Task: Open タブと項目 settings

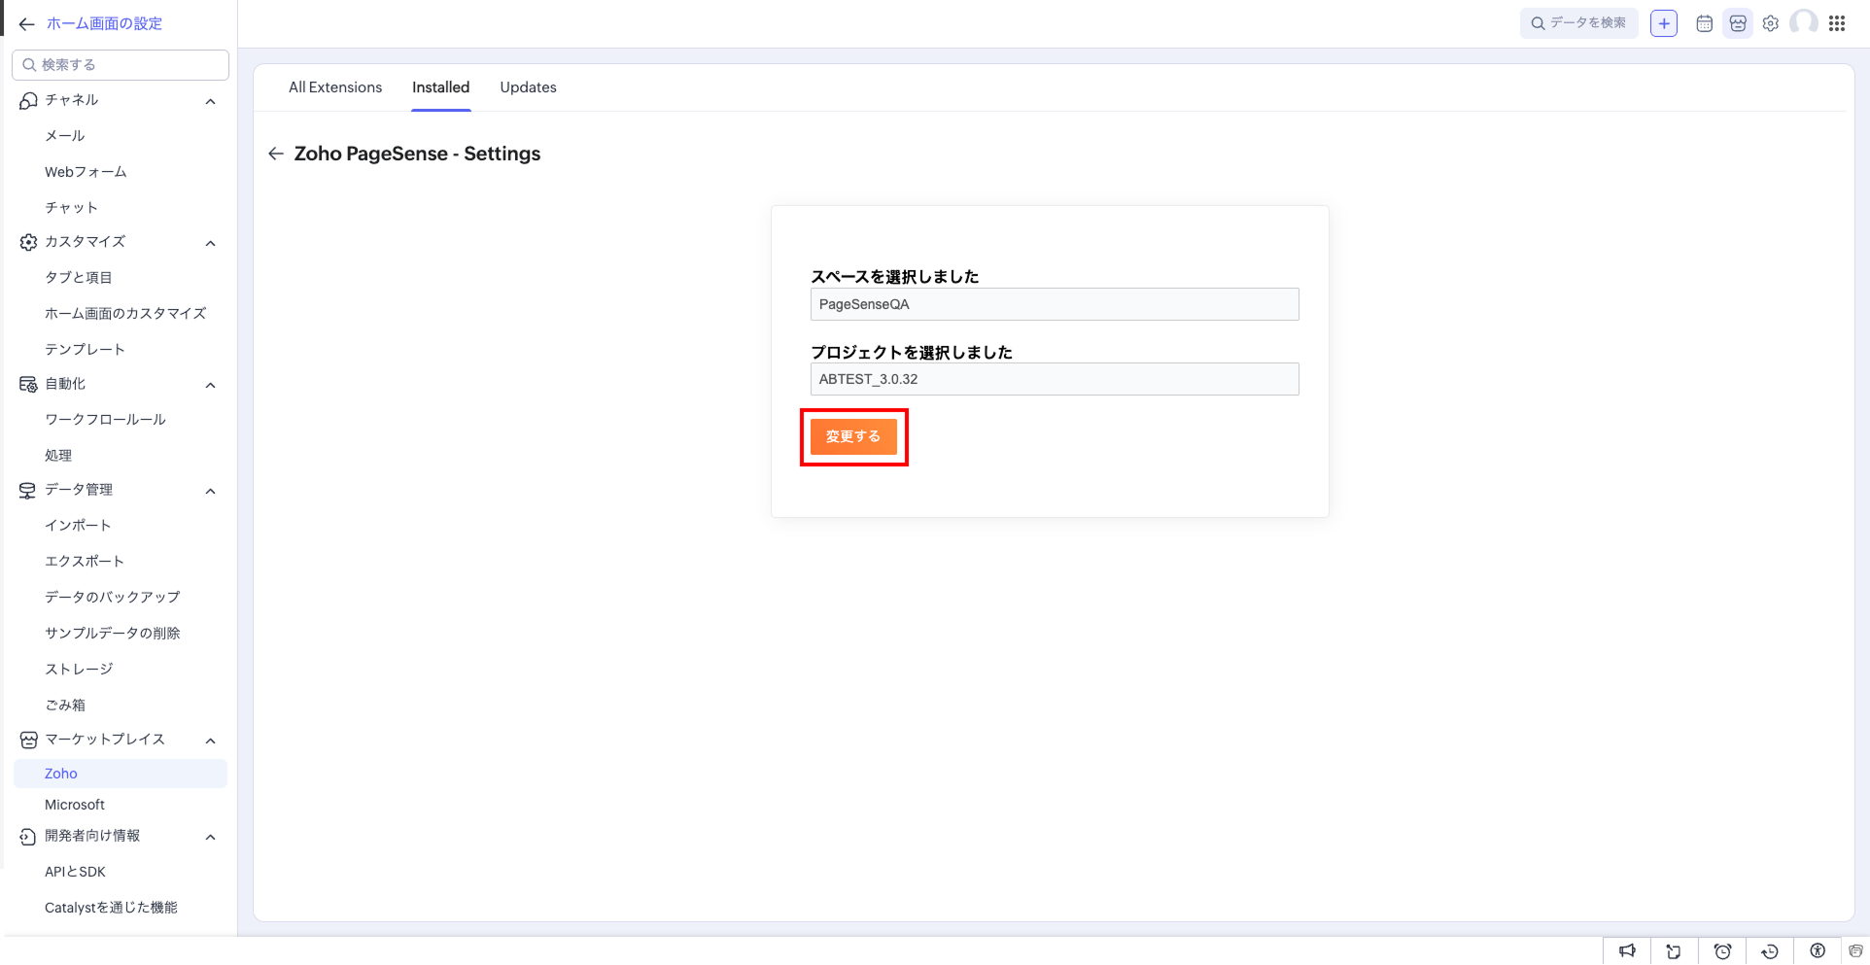Action: tap(79, 278)
